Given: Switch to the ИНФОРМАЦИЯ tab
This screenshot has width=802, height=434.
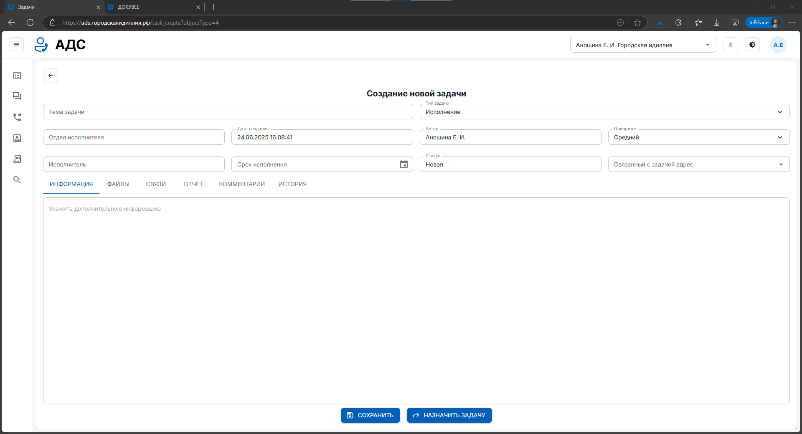Looking at the screenshot, I should point(71,184).
